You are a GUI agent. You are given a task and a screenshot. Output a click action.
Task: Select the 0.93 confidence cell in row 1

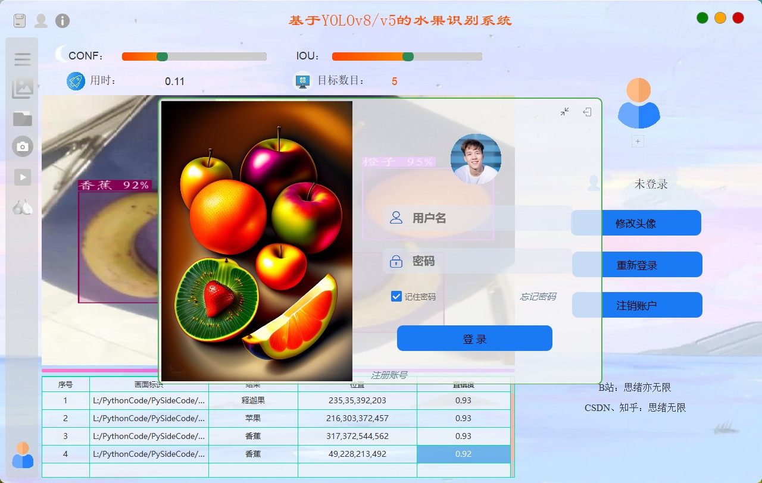pyautogui.click(x=464, y=401)
